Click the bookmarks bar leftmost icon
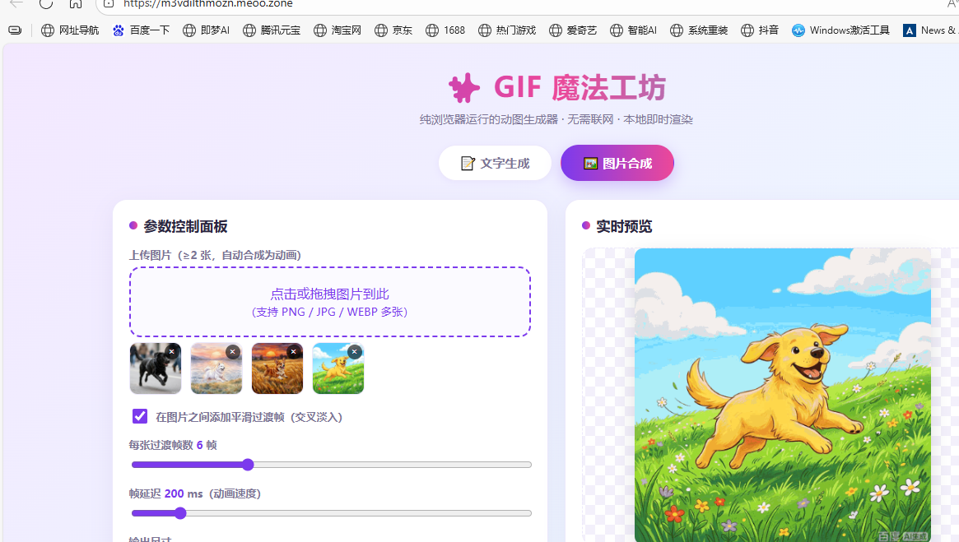 [16, 30]
